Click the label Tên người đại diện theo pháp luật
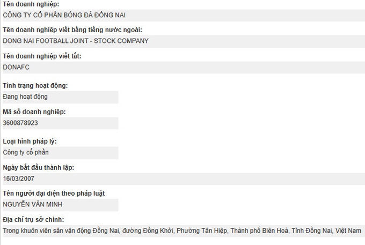 pos(54,194)
